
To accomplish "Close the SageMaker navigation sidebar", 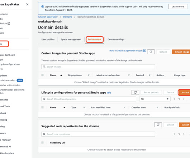I will tap(27, 5).
